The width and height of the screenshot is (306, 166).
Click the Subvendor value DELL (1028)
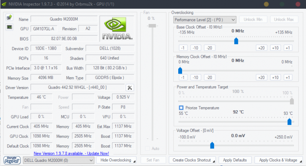[110, 48]
